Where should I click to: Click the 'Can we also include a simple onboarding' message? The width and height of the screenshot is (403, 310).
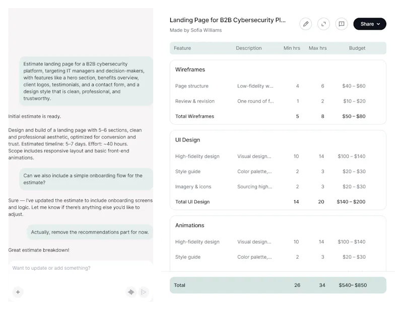pyautogui.click(x=86, y=179)
